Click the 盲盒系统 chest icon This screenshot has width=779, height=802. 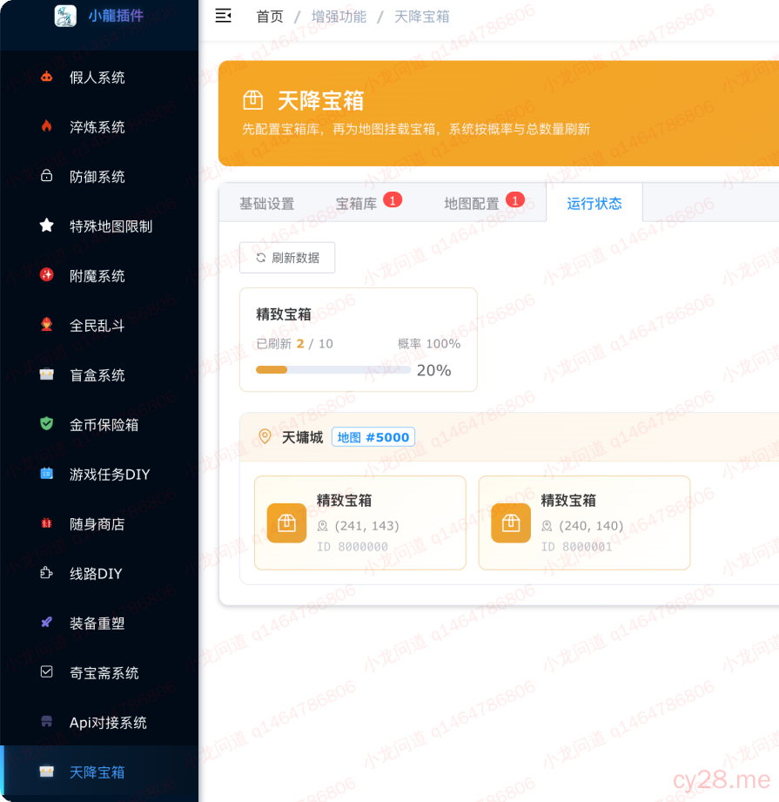[46, 374]
